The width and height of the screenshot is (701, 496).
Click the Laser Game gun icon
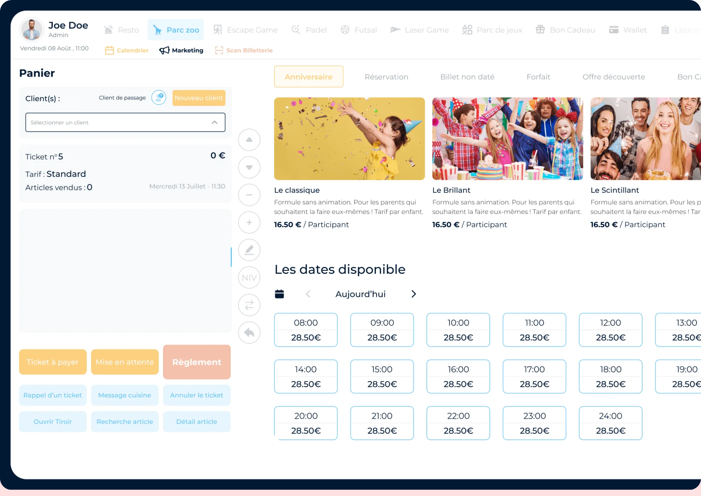(395, 30)
